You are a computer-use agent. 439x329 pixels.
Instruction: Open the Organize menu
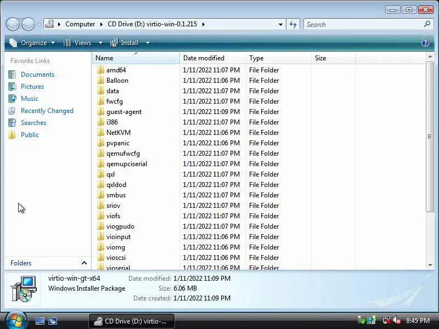[x=32, y=43]
